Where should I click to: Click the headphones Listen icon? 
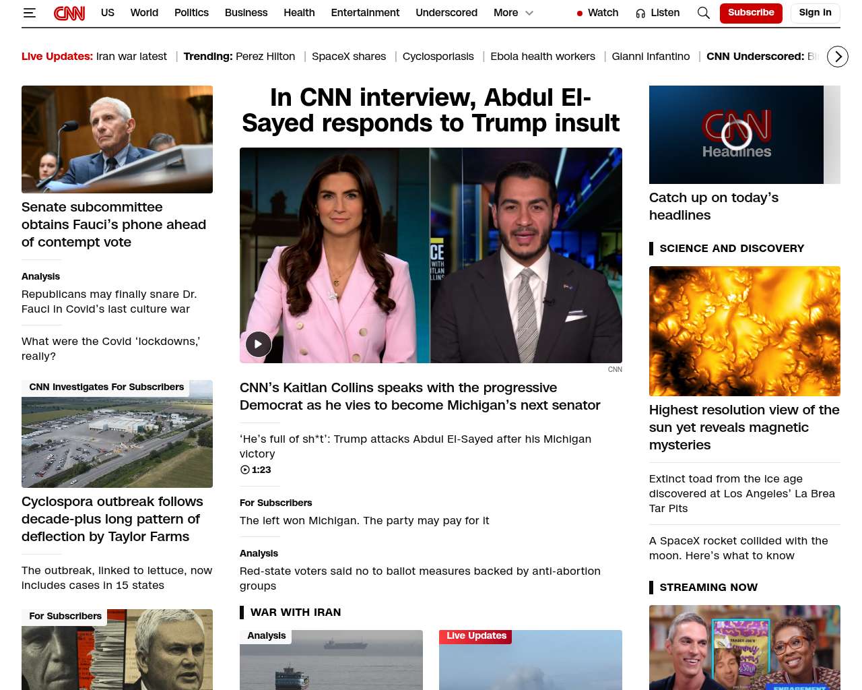tap(640, 13)
